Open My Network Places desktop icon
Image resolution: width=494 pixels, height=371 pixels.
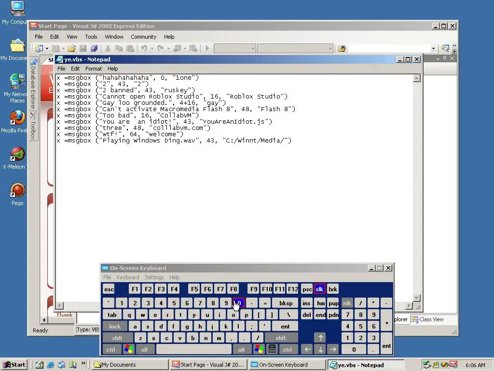click(17, 88)
